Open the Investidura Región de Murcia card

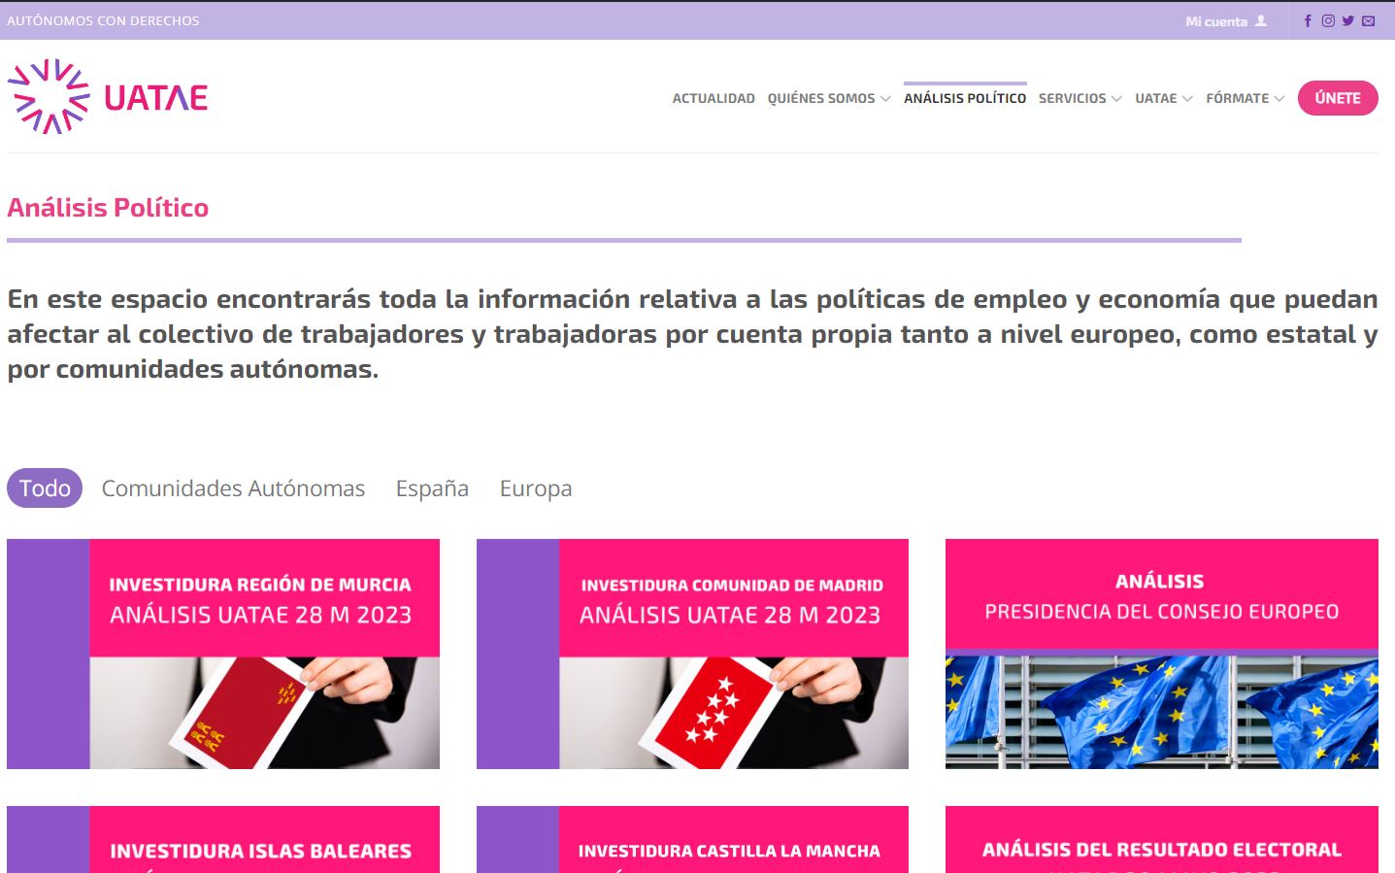coord(223,654)
